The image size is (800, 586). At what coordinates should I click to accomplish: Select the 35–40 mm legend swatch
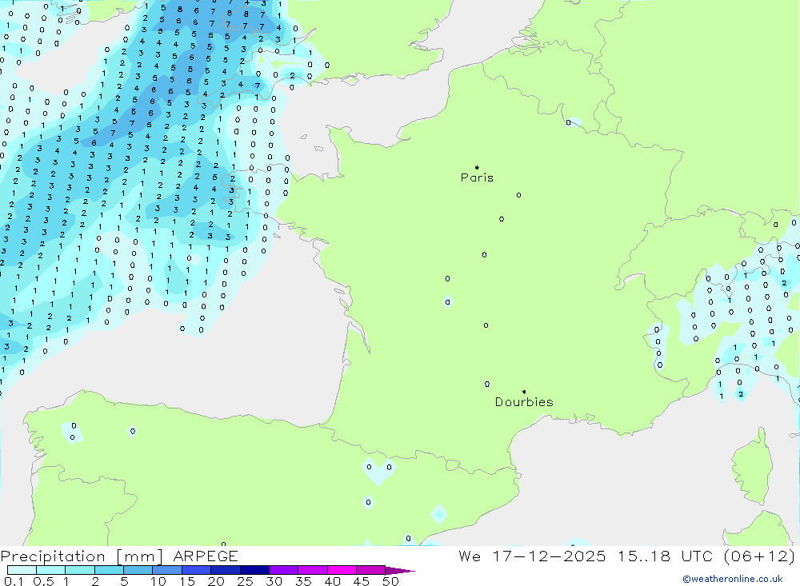tap(313, 570)
